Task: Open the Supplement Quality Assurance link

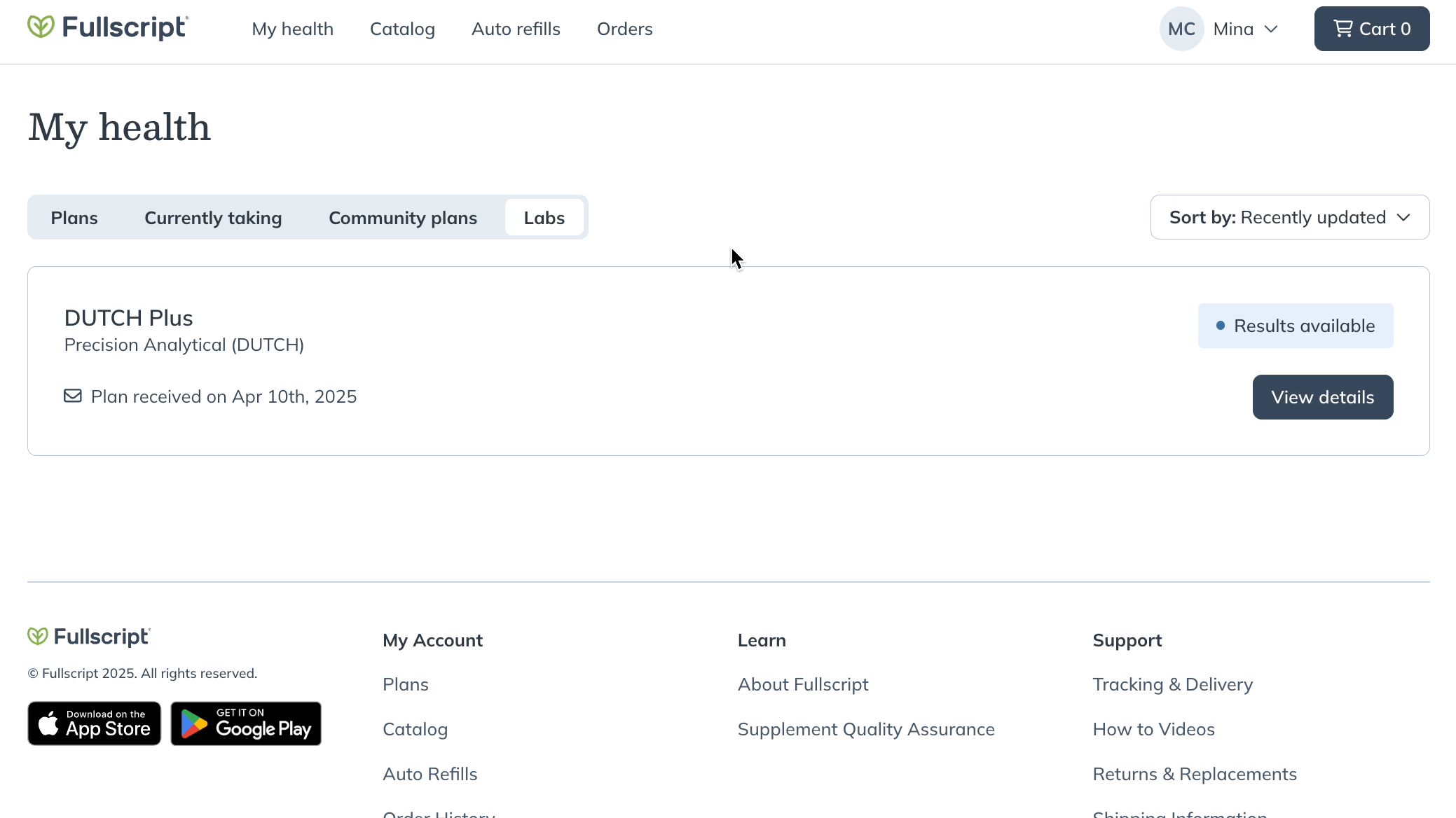Action: click(866, 729)
